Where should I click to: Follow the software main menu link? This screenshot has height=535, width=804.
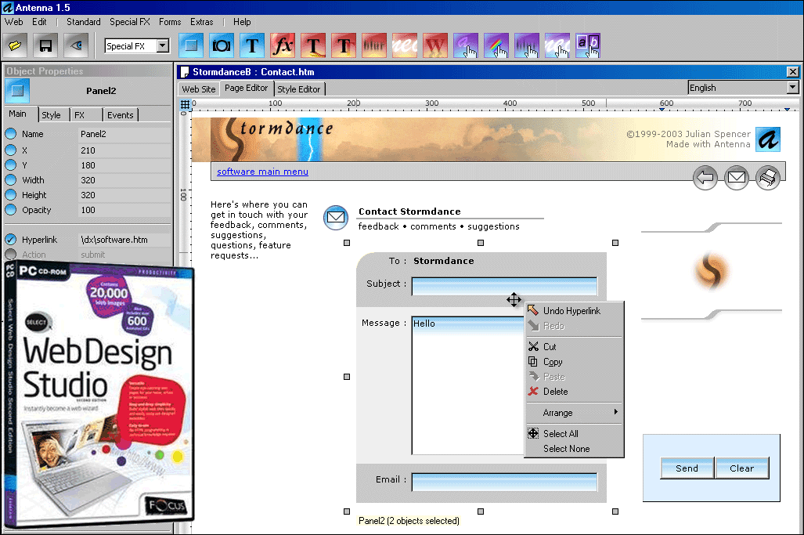[262, 172]
